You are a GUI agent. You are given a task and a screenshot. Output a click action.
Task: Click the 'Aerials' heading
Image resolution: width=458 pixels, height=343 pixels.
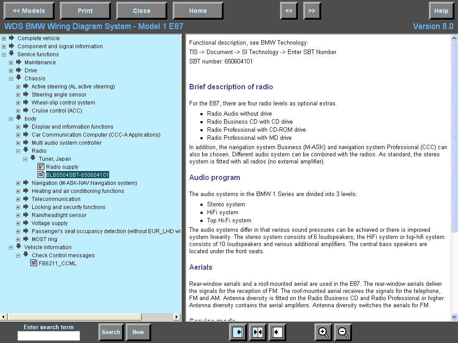click(201, 267)
